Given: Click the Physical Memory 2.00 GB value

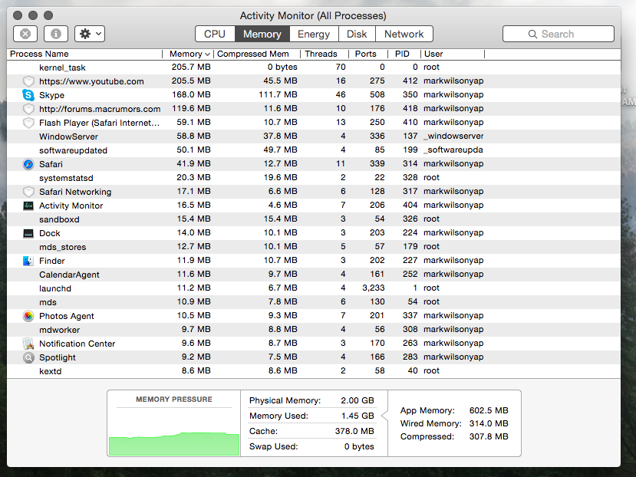Looking at the screenshot, I should pyautogui.click(x=358, y=400).
